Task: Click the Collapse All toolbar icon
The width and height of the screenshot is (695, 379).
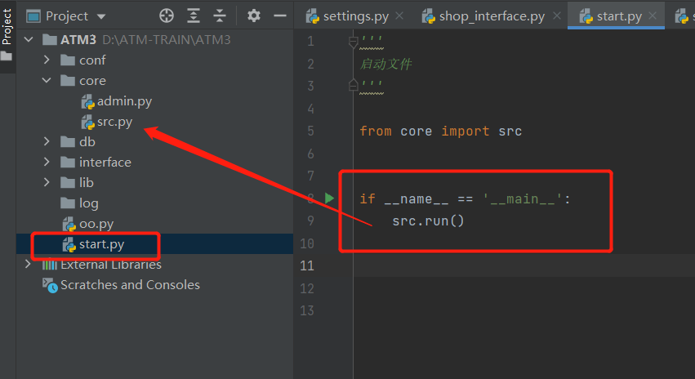Action: click(x=220, y=16)
